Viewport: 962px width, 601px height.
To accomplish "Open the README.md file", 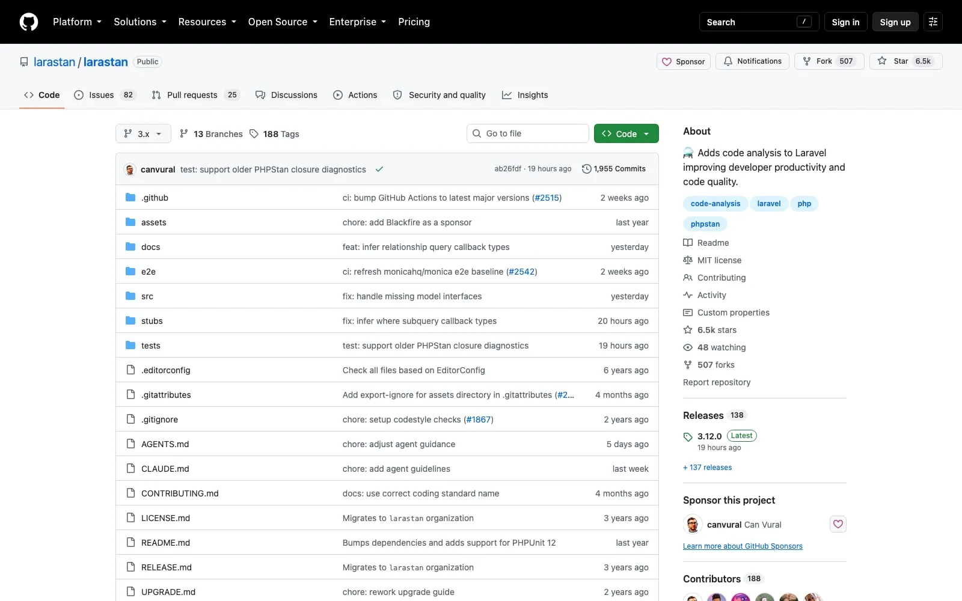I will click(165, 543).
